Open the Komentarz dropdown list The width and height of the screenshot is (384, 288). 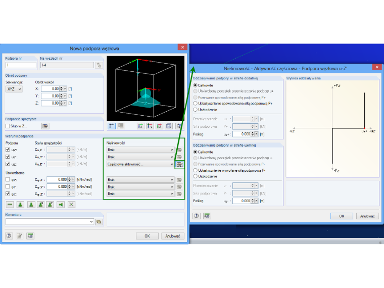tap(91, 222)
